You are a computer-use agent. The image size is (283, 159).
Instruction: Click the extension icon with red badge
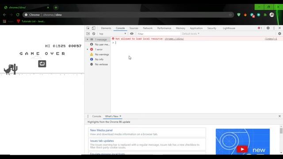click(x=252, y=15)
